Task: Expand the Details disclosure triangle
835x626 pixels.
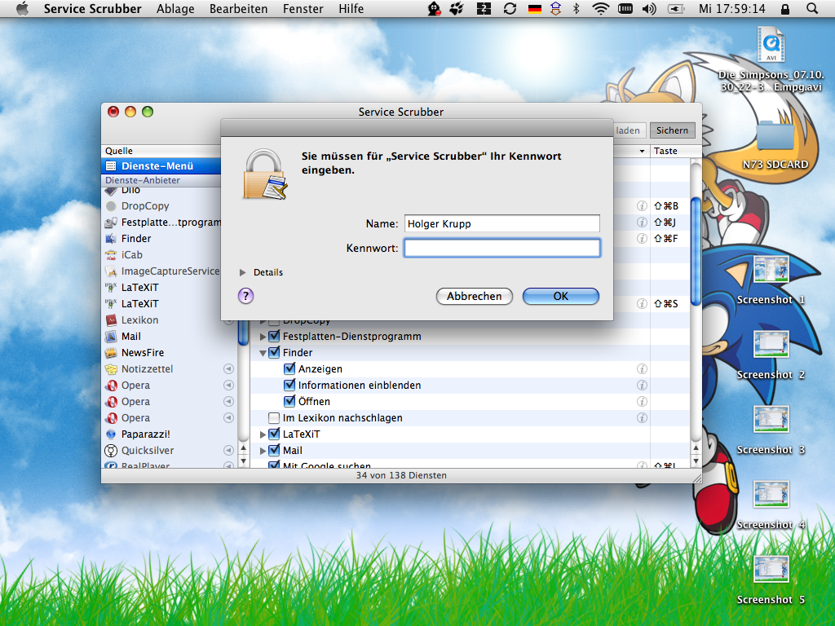Action: click(243, 272)
